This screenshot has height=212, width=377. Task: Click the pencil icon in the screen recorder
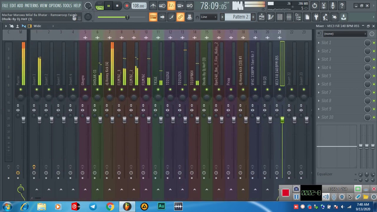click(358, 197)
